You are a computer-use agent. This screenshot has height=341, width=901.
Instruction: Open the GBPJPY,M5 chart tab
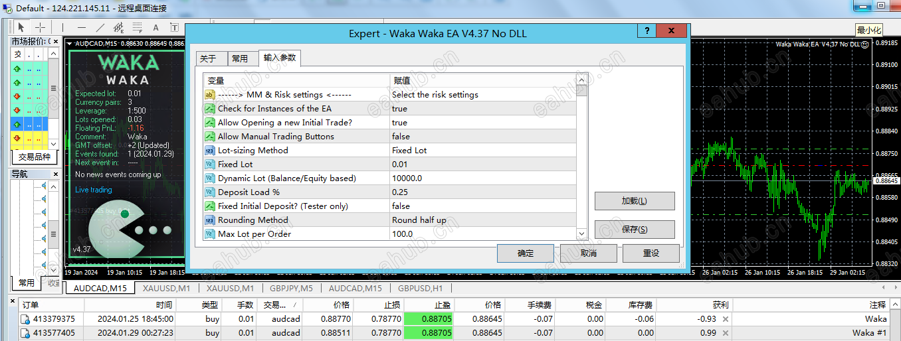point(291,289)
